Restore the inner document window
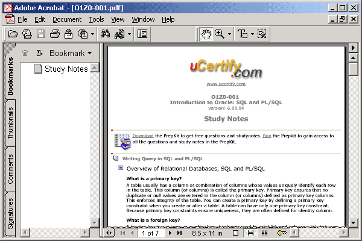362x241 pixels. coord(343,19)
